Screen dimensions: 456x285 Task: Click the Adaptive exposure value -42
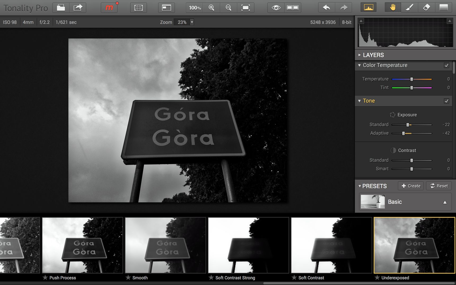pos(446,133)
